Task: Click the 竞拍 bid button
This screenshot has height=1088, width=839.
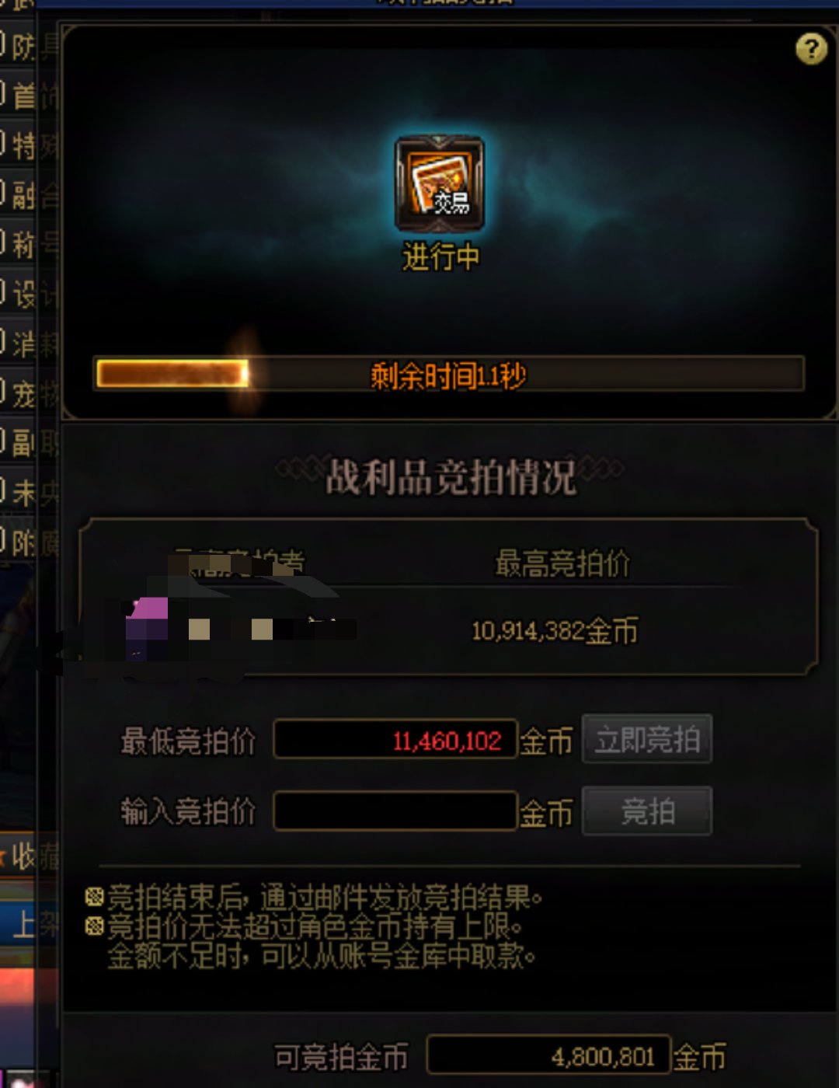Action: pos(647,811)
